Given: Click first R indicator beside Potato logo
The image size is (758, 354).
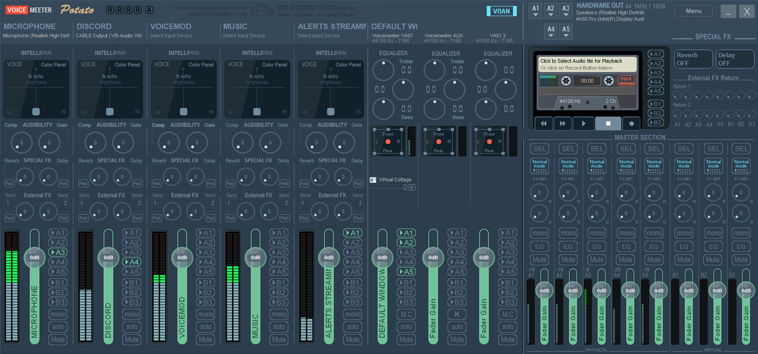Looking at the screenshot, I should 110,10.
